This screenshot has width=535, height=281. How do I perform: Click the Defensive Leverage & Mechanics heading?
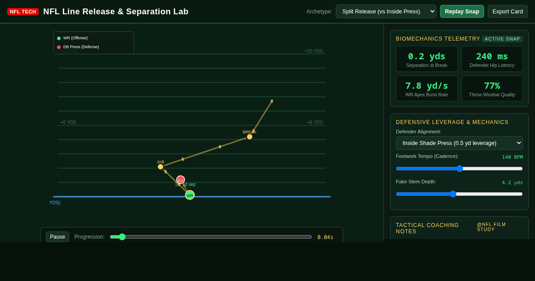[x=452, y=122]
